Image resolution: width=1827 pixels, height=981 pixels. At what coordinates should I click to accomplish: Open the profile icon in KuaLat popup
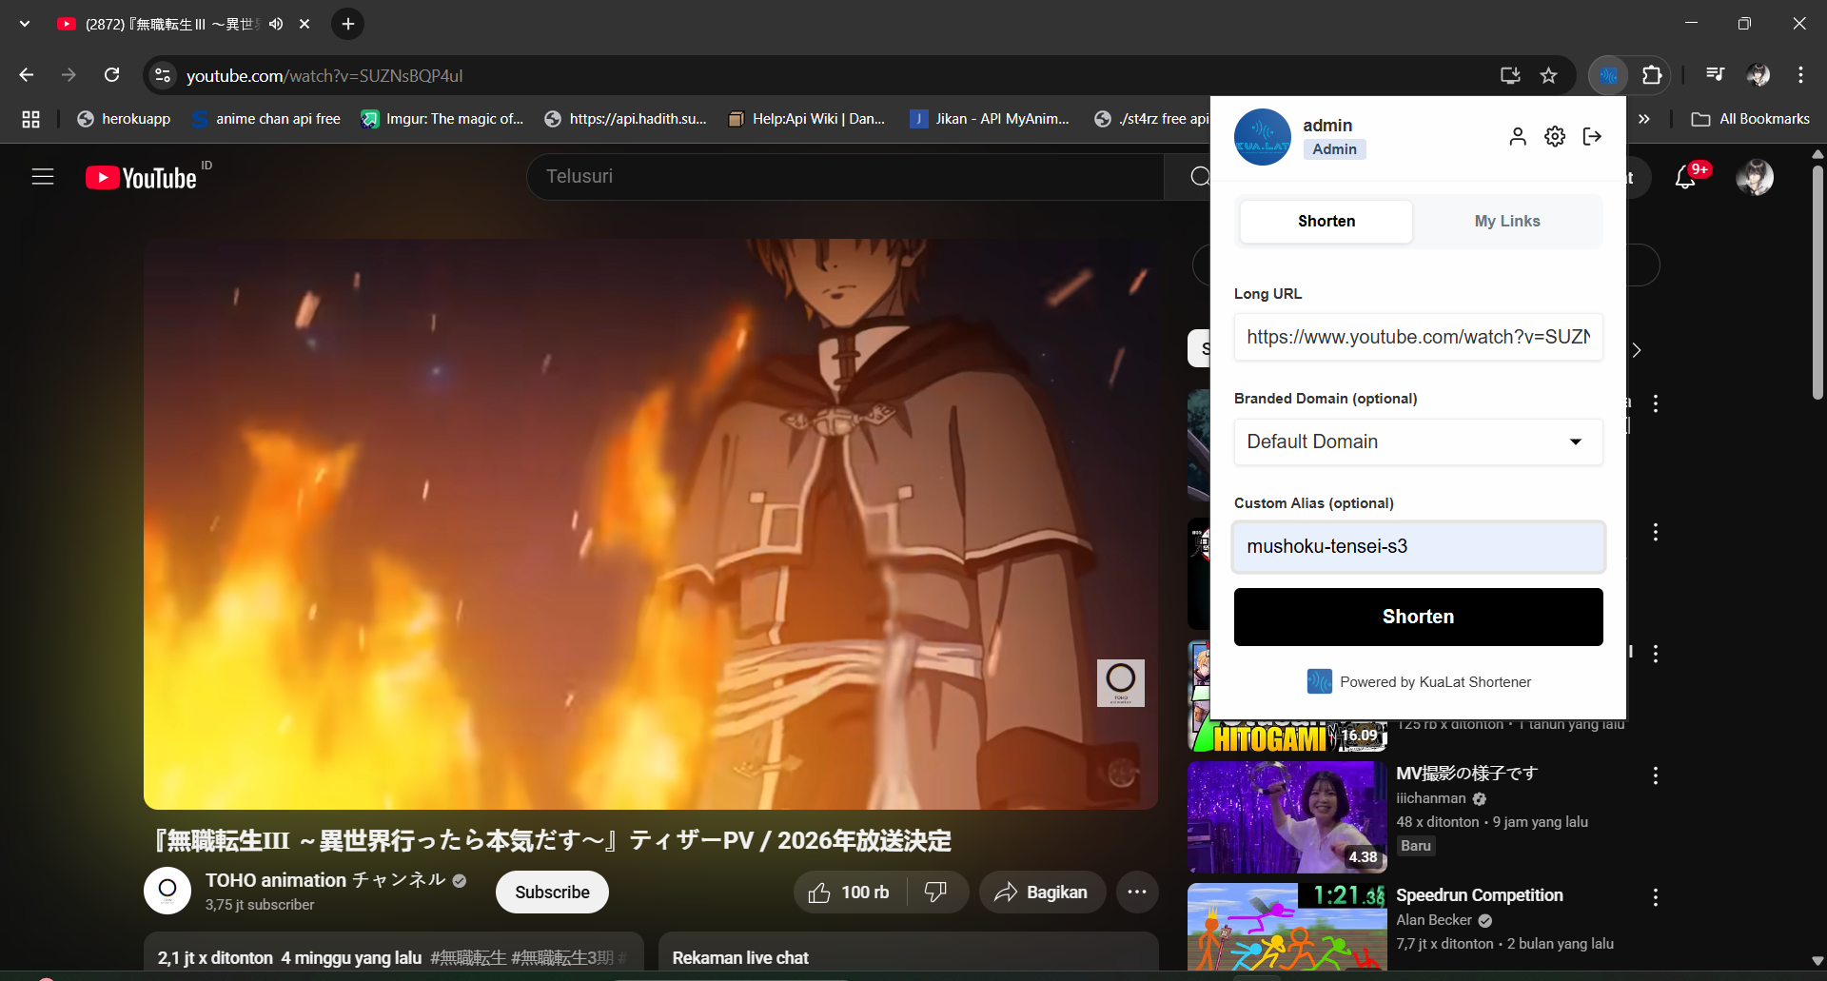click(x=1518, y=137)
